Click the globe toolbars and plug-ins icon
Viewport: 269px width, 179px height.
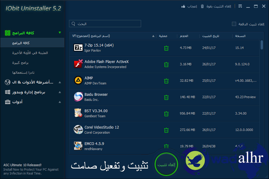(x=7, y=82)
